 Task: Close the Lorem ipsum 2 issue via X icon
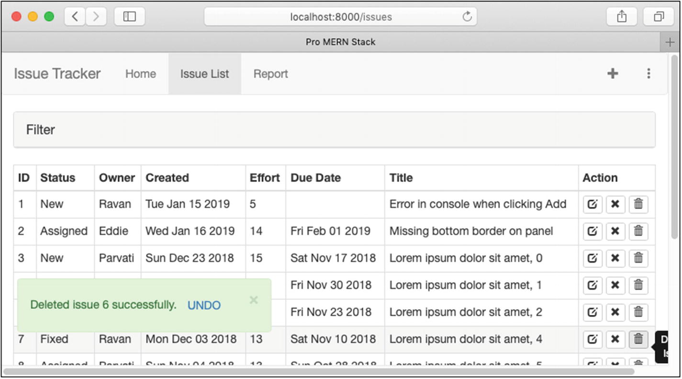point(615,312)
